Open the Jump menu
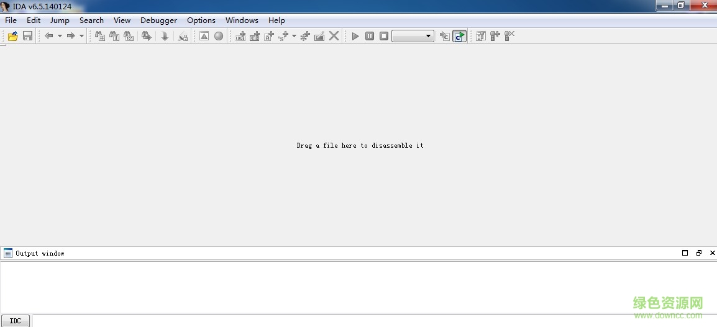717x327 pixels. [60, 20]
